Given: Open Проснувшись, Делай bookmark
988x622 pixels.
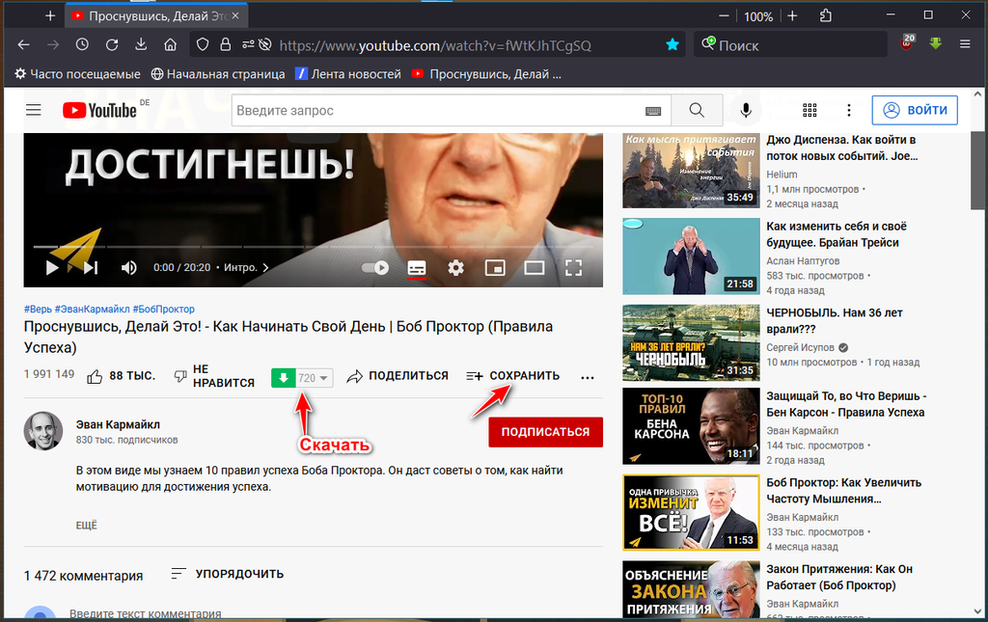Looking at the screenshot, I should coord(486,74).
